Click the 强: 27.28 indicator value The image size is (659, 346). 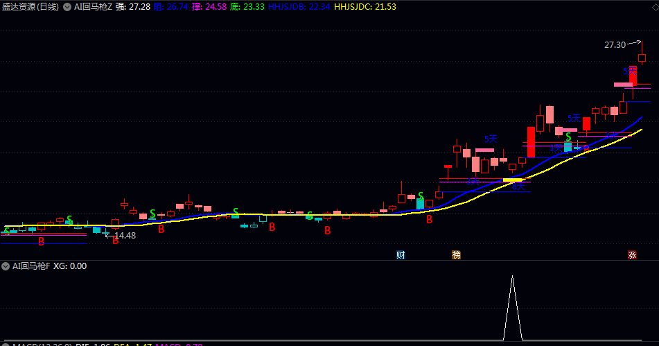click(x=133, y=7)
